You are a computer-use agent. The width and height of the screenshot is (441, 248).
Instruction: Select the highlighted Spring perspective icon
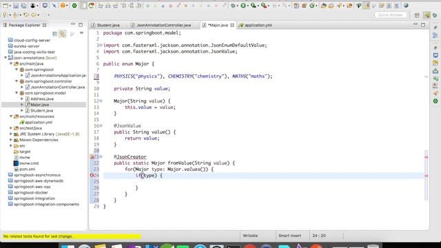coord(427,15)
